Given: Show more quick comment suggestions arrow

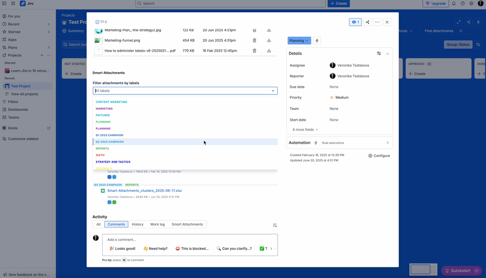Looking at the screenshot, I should (271, 248).
